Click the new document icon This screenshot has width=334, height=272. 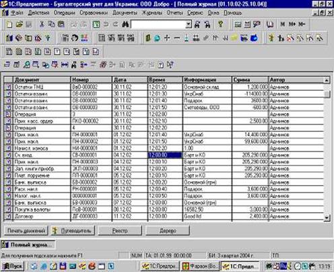pos(9,24)
